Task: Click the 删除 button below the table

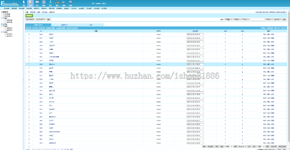Action: pos(204,146)
